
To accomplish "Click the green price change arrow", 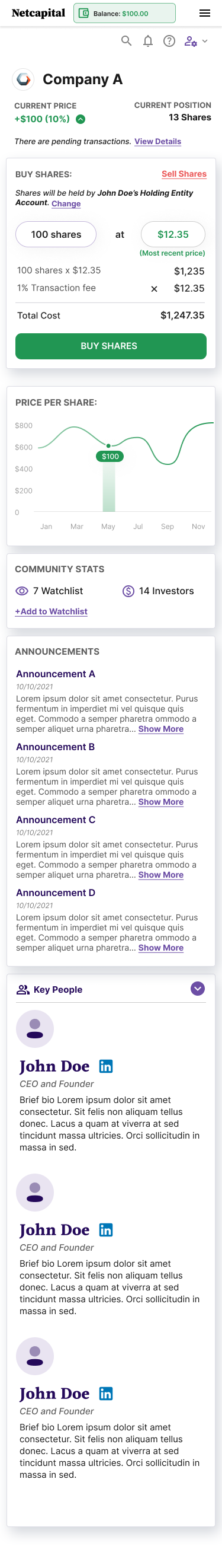I will tap(81, 119).
